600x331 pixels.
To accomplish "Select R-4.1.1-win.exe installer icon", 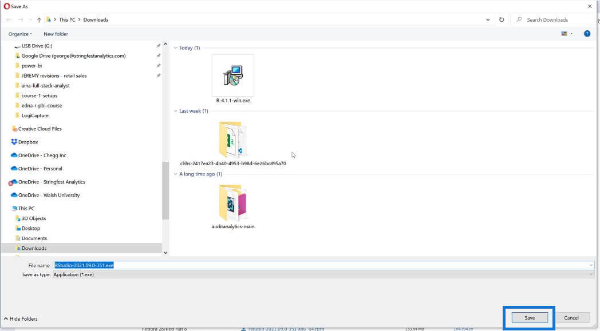I will pos(232,75).
